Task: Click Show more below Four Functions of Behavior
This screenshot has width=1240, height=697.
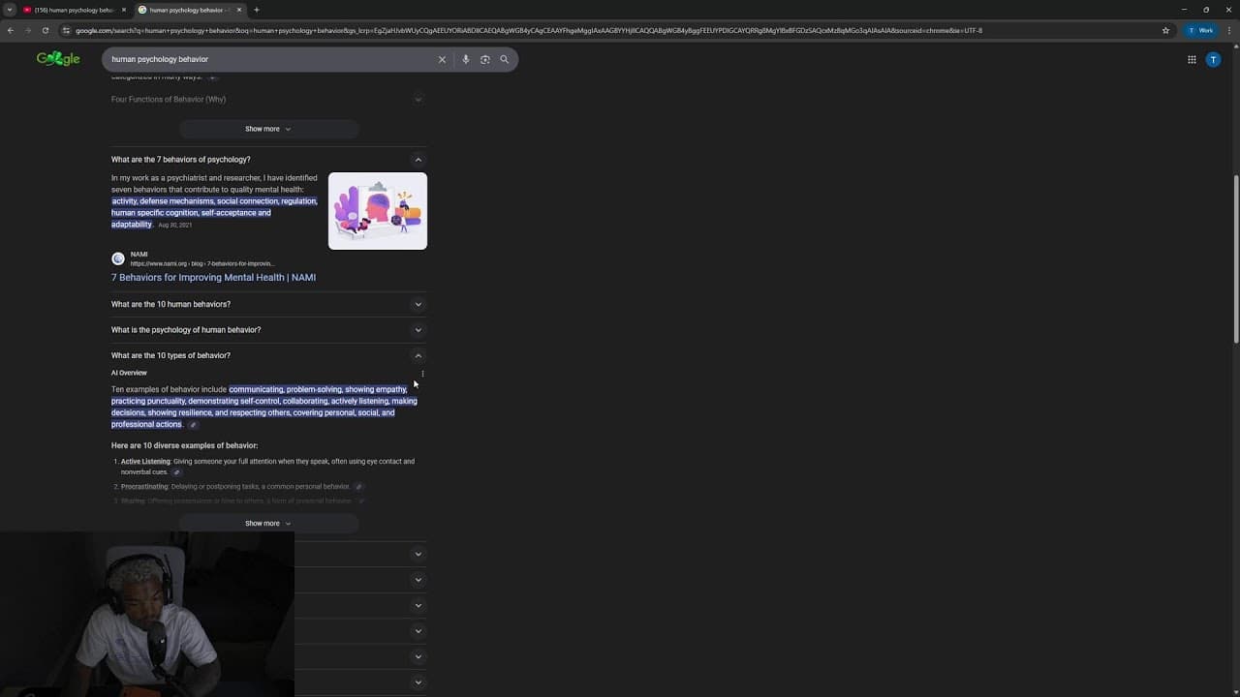Action: [268, 129]
